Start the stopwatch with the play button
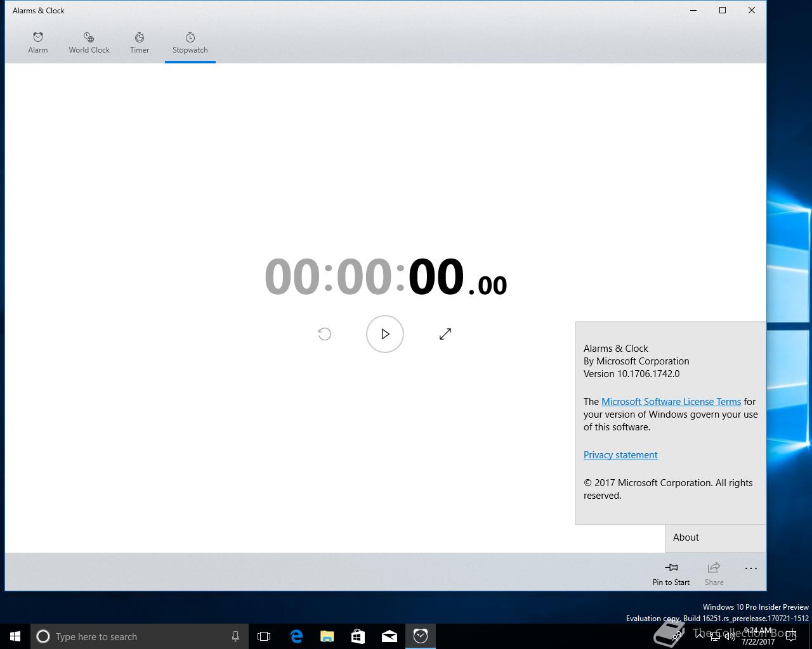 tap(385, 334)
